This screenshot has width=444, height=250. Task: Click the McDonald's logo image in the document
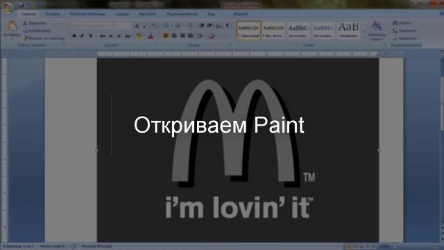(238, 150)
